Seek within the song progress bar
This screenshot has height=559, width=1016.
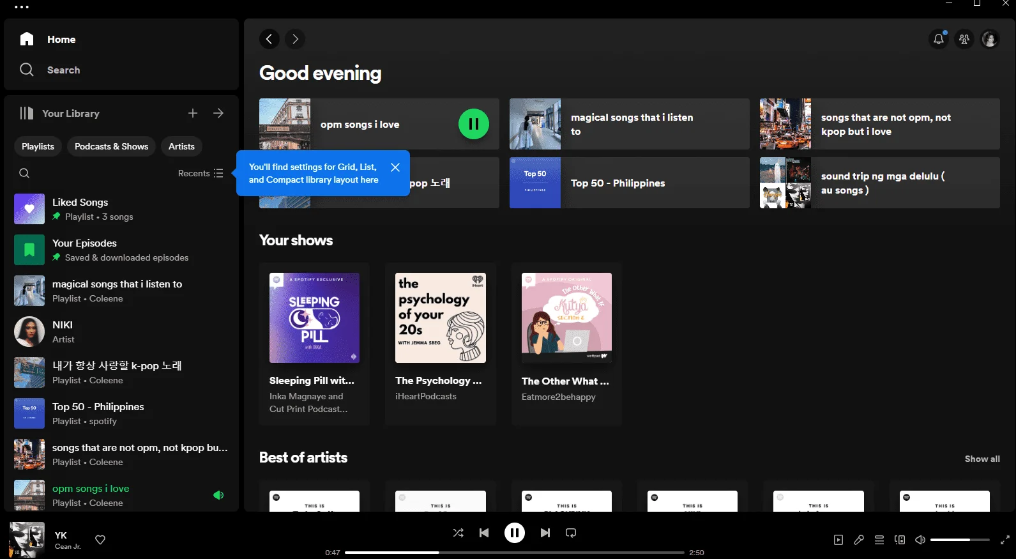point(515,553)
